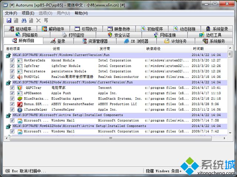Select the 打印监控 tab
This screenshot has width=237, height=177.
(73, 35)
